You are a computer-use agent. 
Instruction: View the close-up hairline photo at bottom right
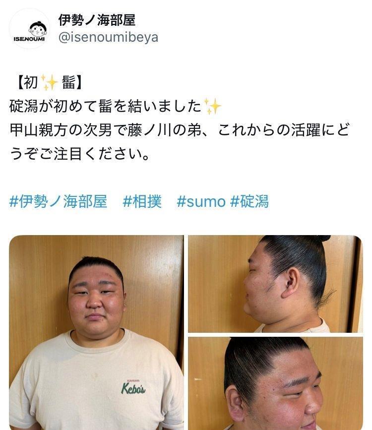click(275, 383)
